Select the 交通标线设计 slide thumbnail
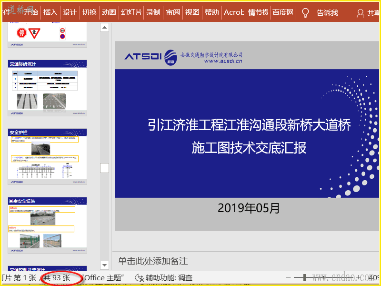Screen dimensions: 381x286 pos(47,88)
